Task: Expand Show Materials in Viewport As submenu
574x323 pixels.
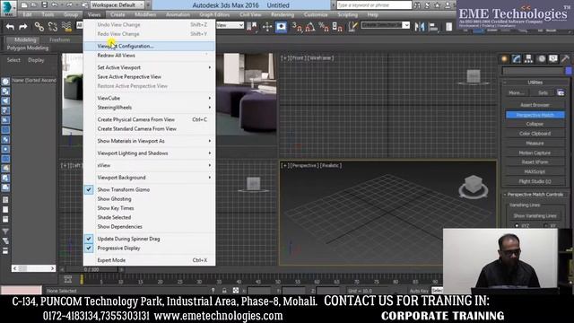Action: point(150,141)
